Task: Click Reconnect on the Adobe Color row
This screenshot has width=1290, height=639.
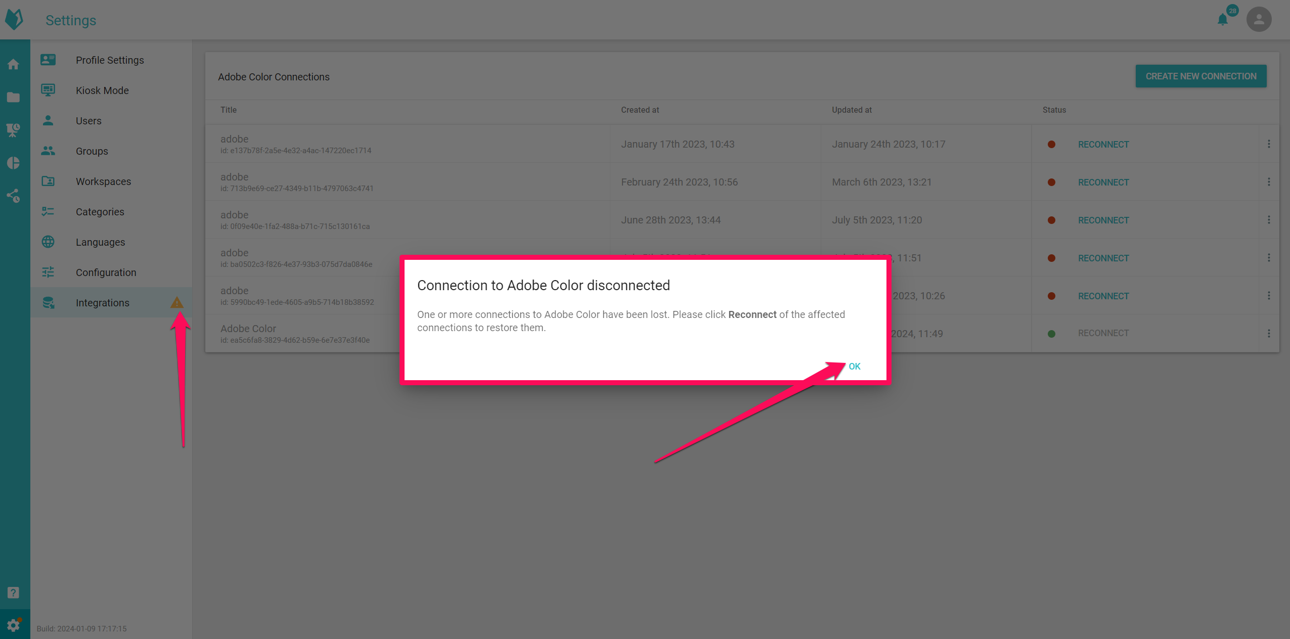Action: point(1103,333)
